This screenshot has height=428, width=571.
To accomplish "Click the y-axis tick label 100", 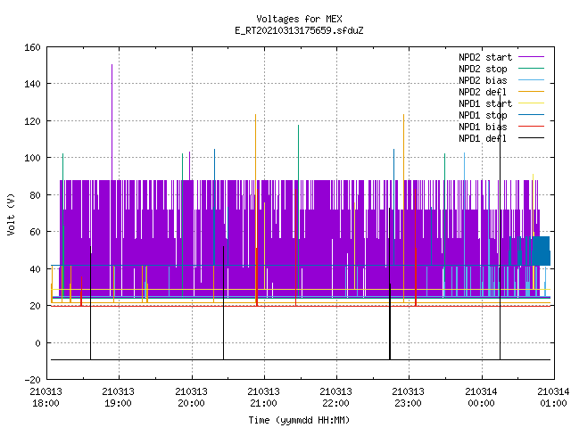I will click(x=32, y=158).
